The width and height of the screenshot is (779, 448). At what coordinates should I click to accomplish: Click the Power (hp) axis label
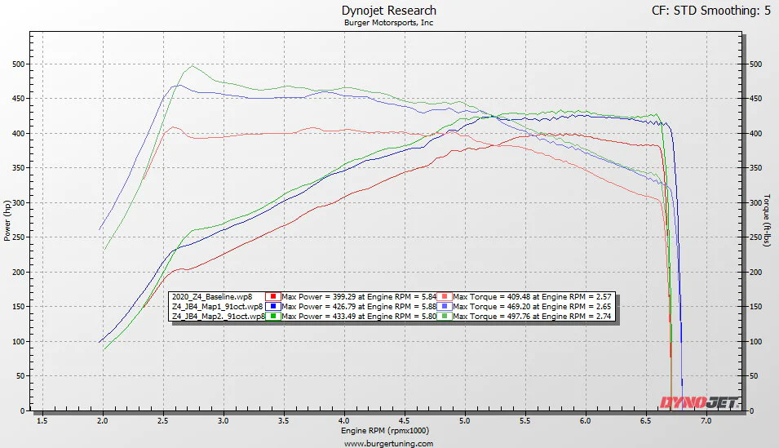point(7,220)
